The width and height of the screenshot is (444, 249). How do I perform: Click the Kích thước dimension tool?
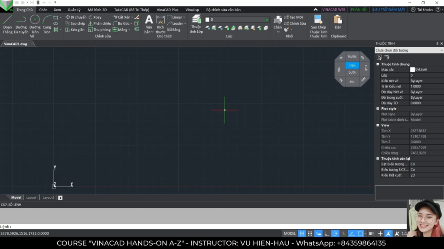(160, 24)
